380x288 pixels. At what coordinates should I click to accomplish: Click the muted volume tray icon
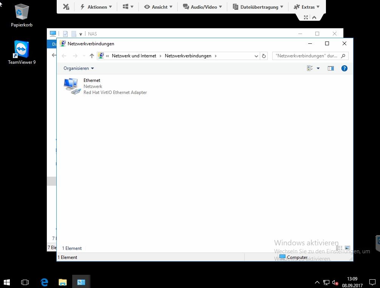click(335, 282)
